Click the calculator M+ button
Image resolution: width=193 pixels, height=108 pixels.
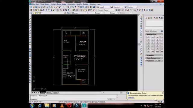click(x=157, y=51)
